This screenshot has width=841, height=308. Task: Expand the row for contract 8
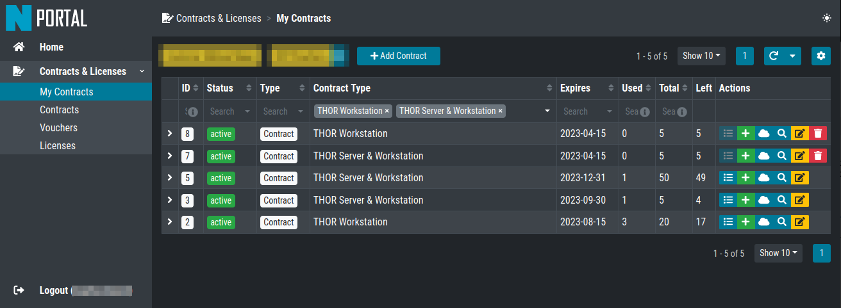point(170,134)
